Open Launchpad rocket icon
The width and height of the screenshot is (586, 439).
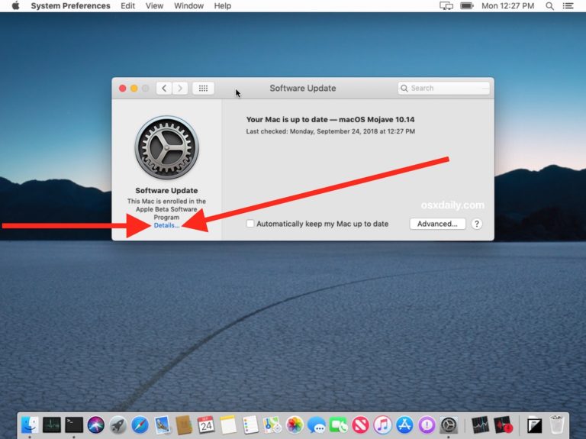pos(118,425)
